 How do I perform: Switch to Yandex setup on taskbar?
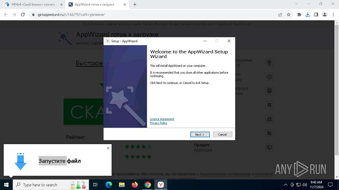pyautogui.click(x=161, y=185)
